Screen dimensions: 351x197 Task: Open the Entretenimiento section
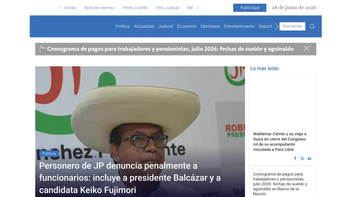(239, 26)
